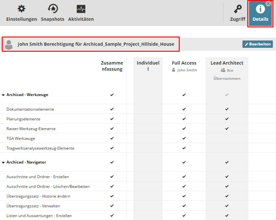Click the Lead Architect column header
This screenshot has height=220, width=276.
[227, 63]
